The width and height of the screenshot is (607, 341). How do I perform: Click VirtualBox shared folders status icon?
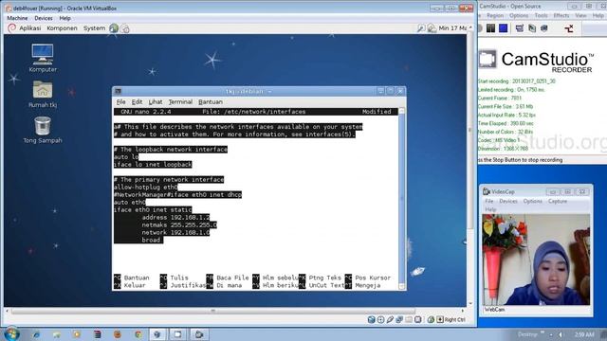click(x=409, y=319)
